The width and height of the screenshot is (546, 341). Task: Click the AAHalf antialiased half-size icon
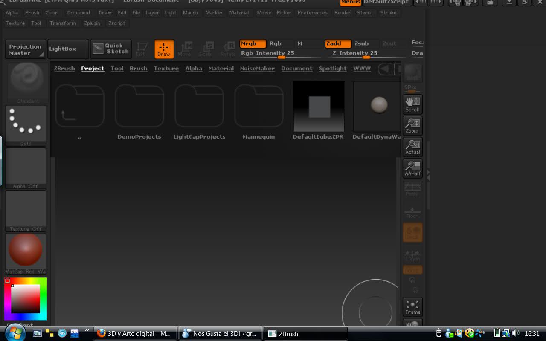412,168
